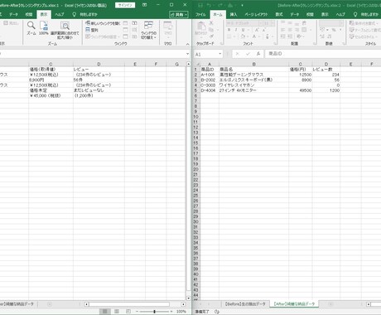Select cell containing A-1001

pos(209,75)
